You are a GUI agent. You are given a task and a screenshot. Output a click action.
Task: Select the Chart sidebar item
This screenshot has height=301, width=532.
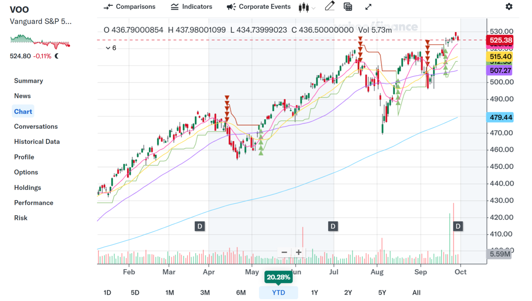coord(23,112)
